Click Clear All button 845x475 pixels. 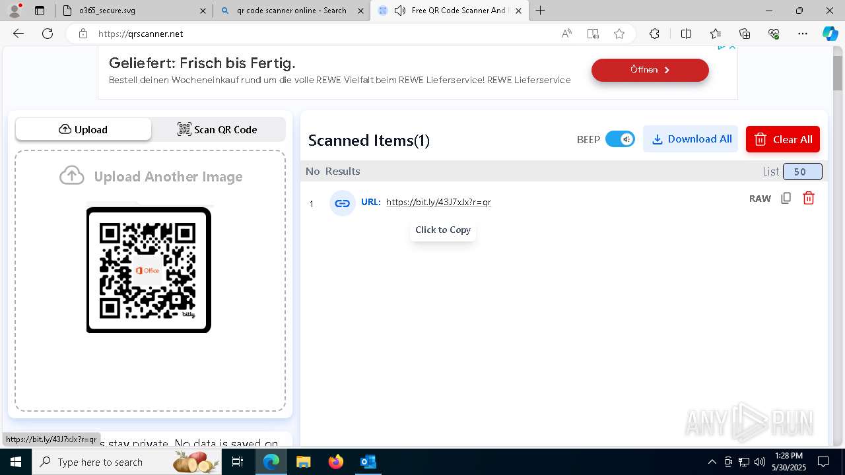click(x=783, y=139)
